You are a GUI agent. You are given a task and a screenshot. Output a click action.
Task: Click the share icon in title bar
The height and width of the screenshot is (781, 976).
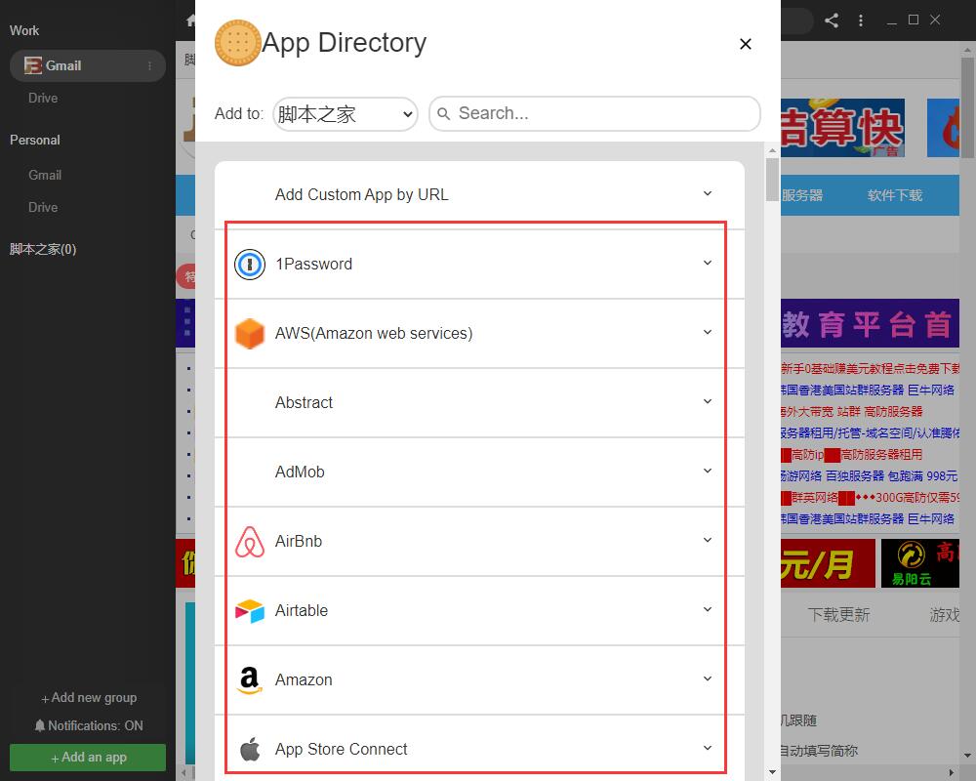(x=832, y=21)
